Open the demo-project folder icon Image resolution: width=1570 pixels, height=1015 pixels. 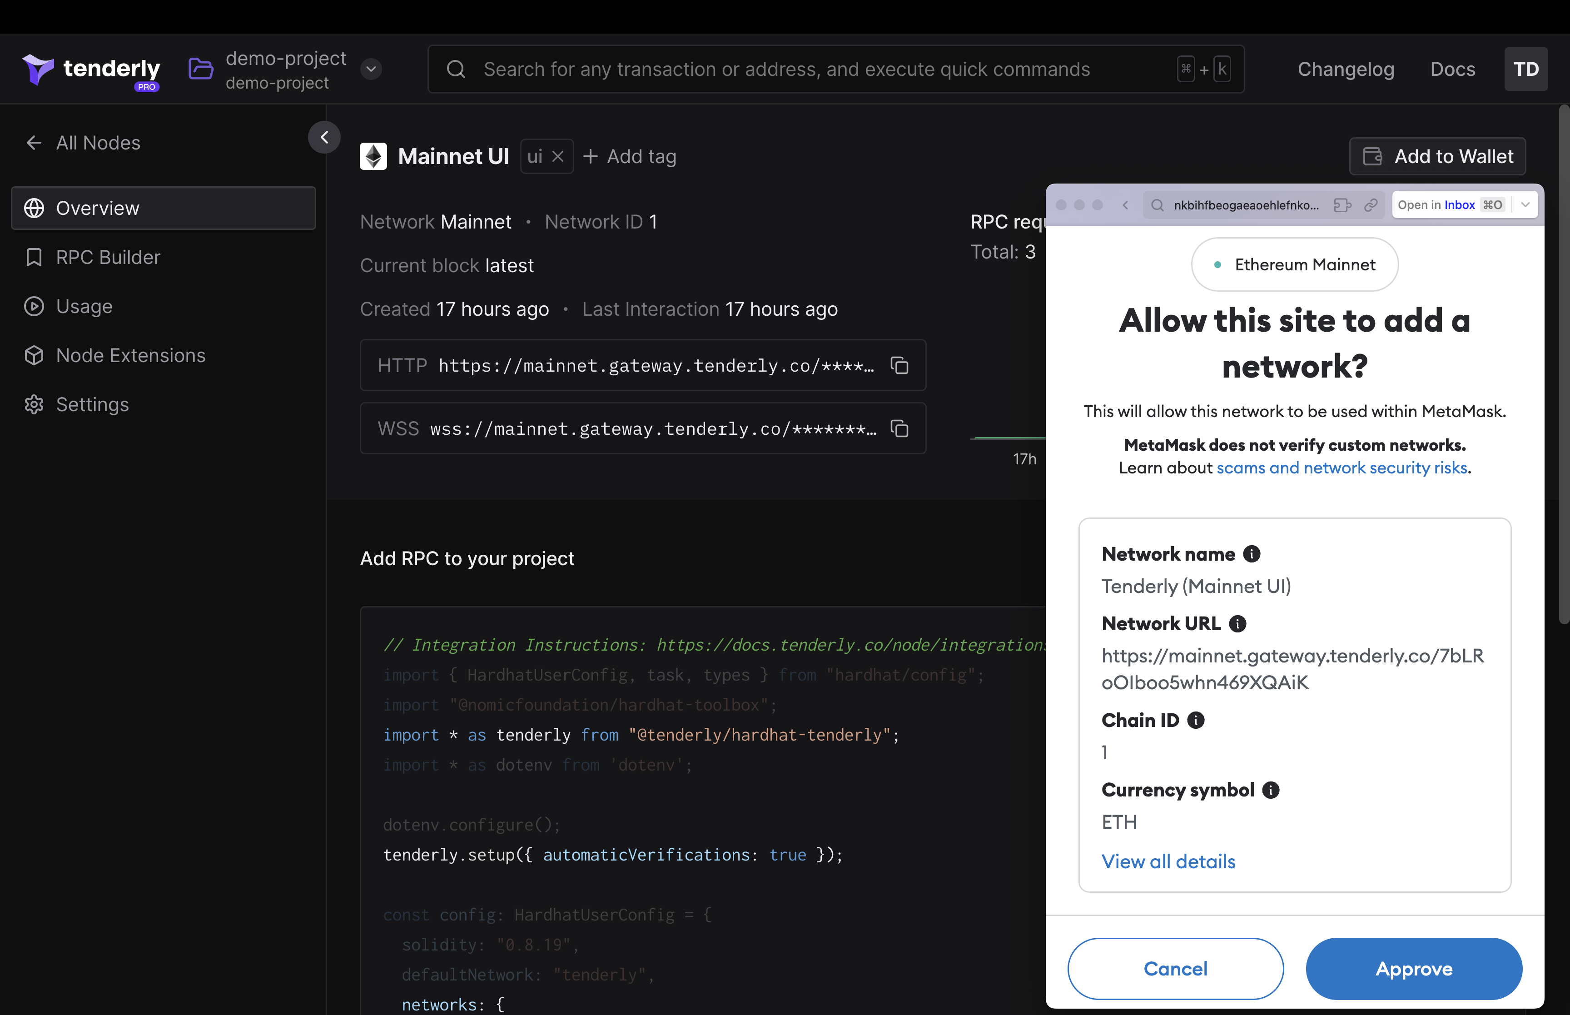point(200,69)
